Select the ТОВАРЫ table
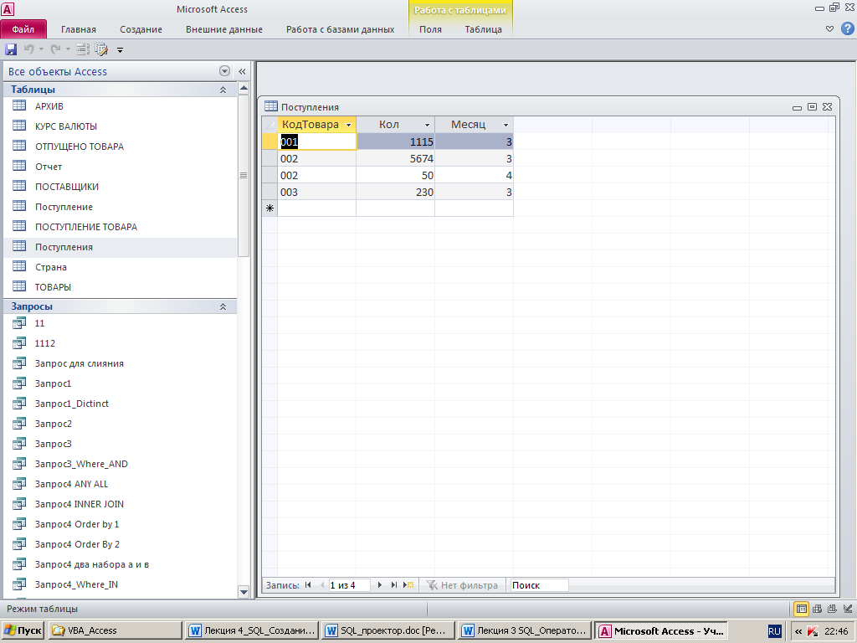Screen dimensions: 857x643 click(53, 287)
